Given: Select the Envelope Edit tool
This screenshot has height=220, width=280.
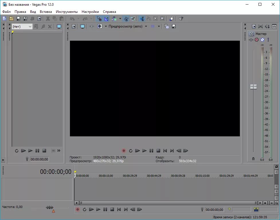Looking at the screenshot, I should pyautogui.click(x=148, y=19).
